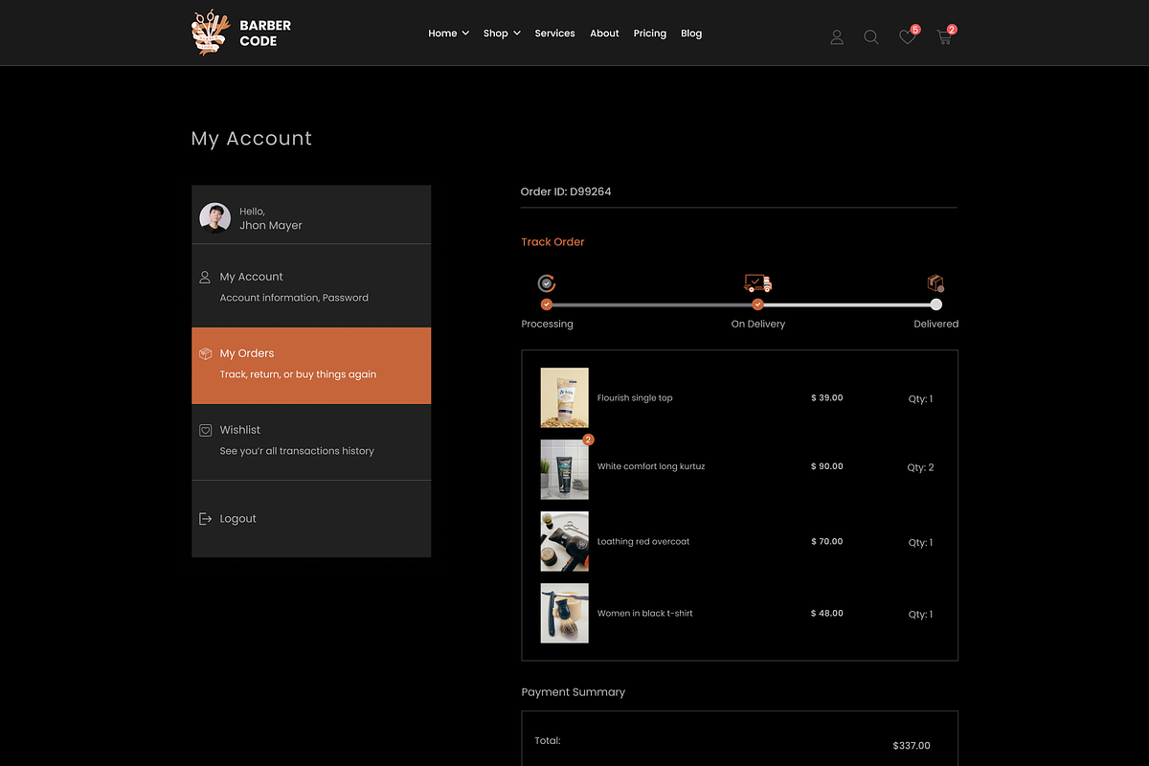Image resolution: width=1149 pixels, height=766 pixels.
Task: Click the White comfort long kurtuz thumbnail
Action: [564, 469]
